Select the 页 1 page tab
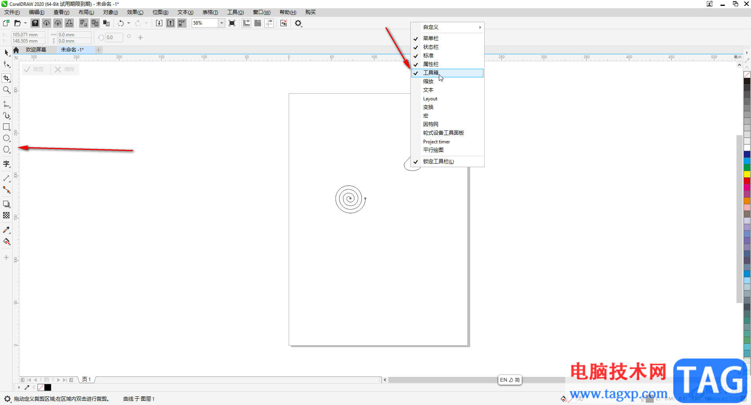Screen dimensions: 751x405 pos(86,379)
